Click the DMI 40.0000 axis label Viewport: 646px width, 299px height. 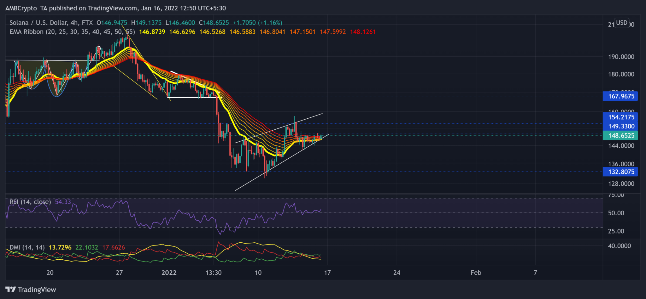coord(620,246)
